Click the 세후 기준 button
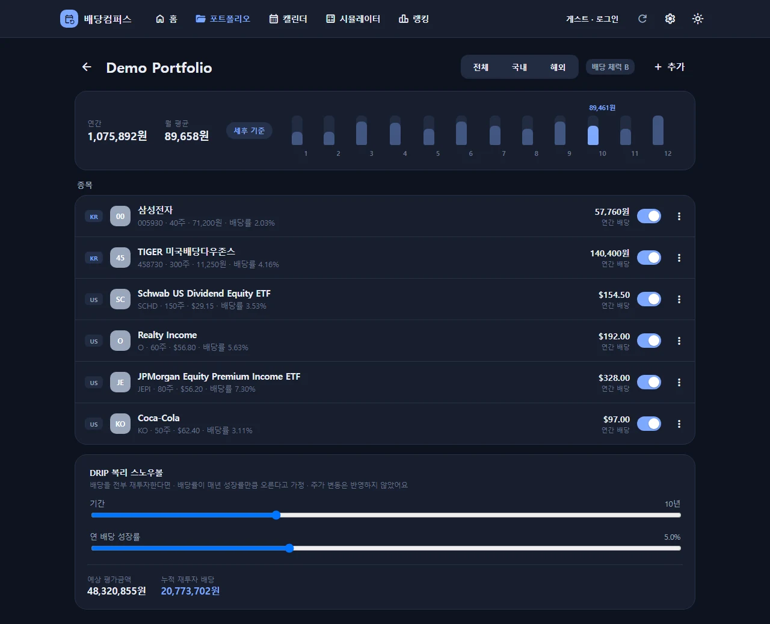 click(249, 131)
